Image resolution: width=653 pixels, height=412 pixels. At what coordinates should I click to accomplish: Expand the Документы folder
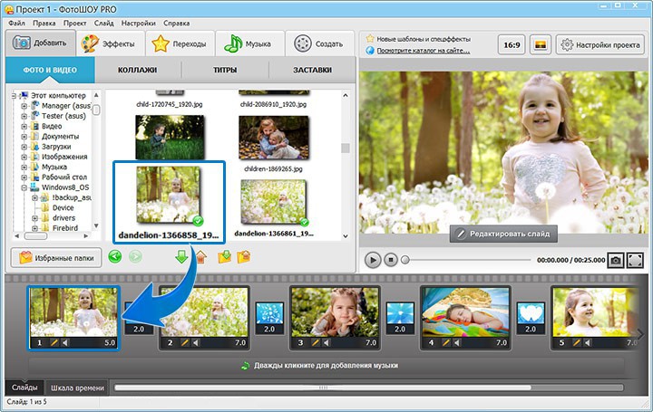(x=24, y=137)
